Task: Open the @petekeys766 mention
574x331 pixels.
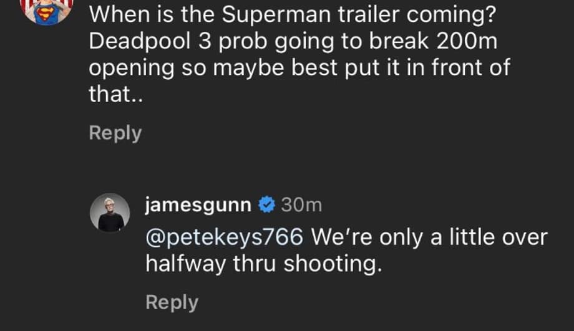Action: point(224,237)
